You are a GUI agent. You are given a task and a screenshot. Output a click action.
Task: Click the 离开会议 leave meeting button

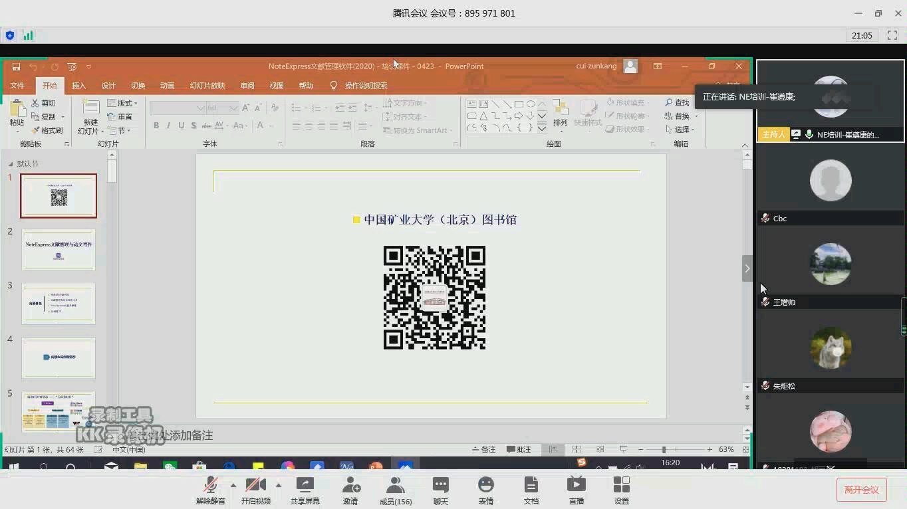[x=861, y=490]
